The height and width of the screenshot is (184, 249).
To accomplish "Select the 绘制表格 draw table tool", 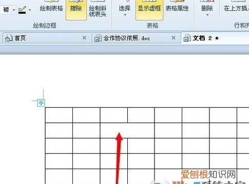I will (51, 8).
